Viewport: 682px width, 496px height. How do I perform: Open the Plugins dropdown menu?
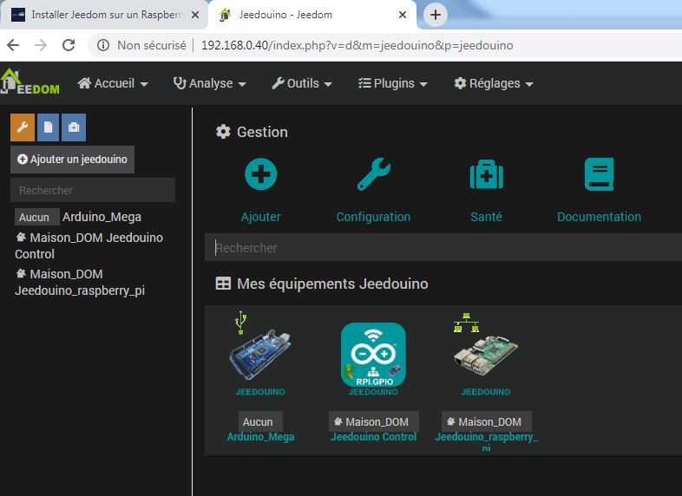click(393, 83)
